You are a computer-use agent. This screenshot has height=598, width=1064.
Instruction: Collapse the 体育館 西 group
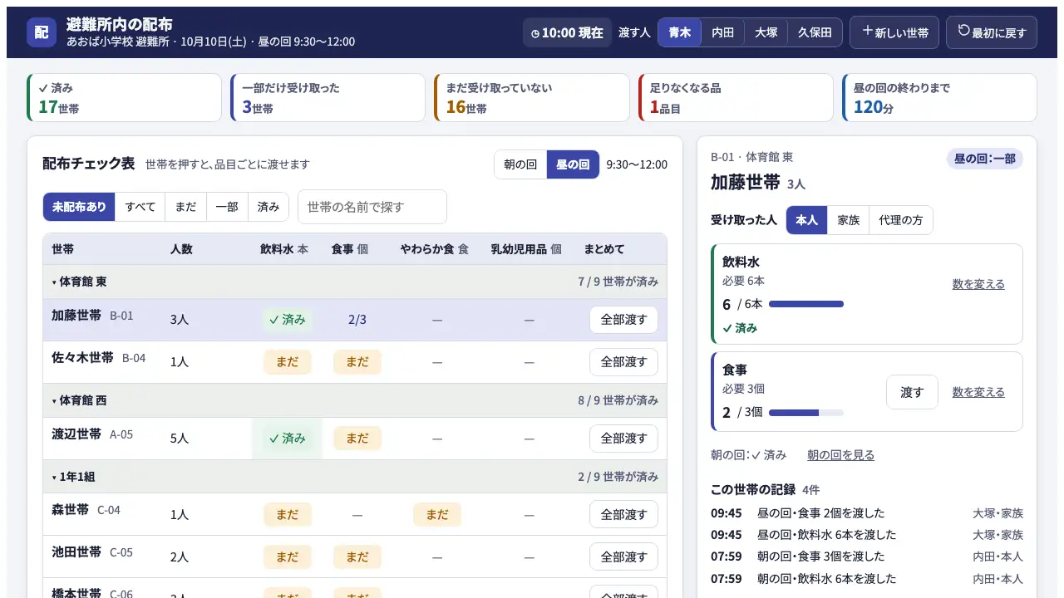coord(355,400)
